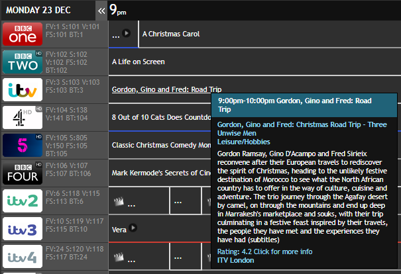Click the BBC One channel logo
Image resolution: width=401 pixels, height=274 pixels.
tap(23, 34)
